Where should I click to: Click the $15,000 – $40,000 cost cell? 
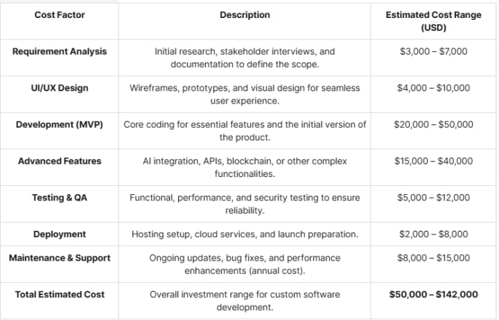434,161
